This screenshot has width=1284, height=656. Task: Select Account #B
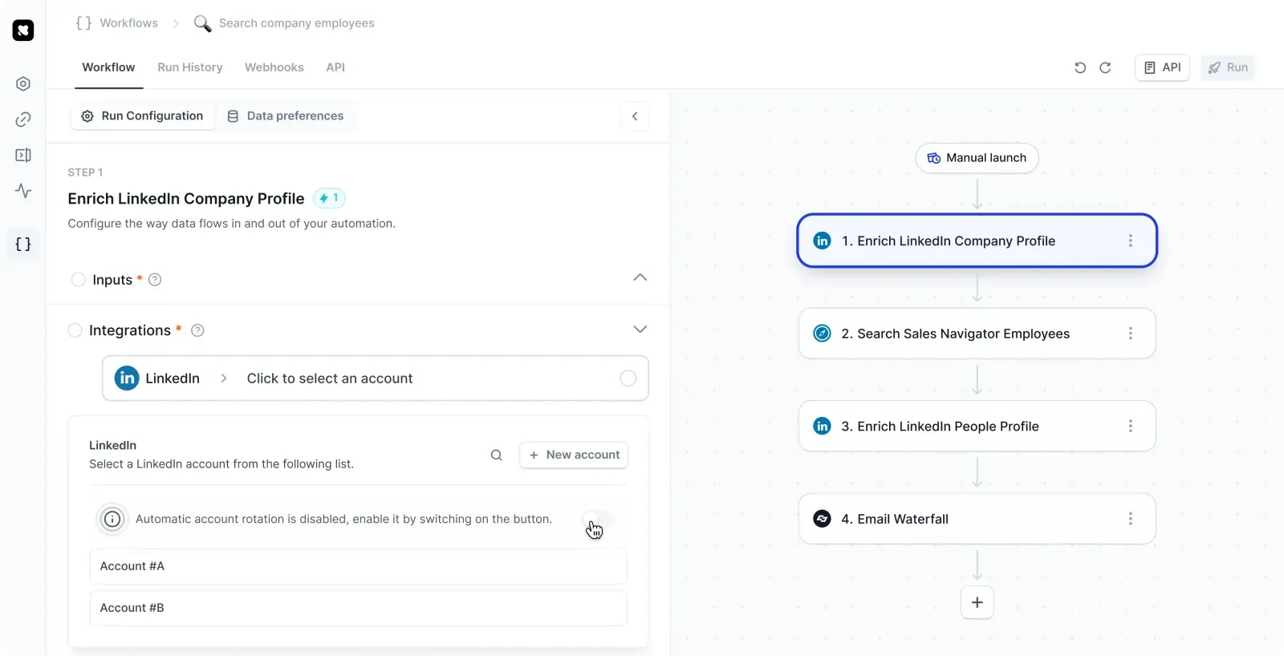(x=358, y=608)
